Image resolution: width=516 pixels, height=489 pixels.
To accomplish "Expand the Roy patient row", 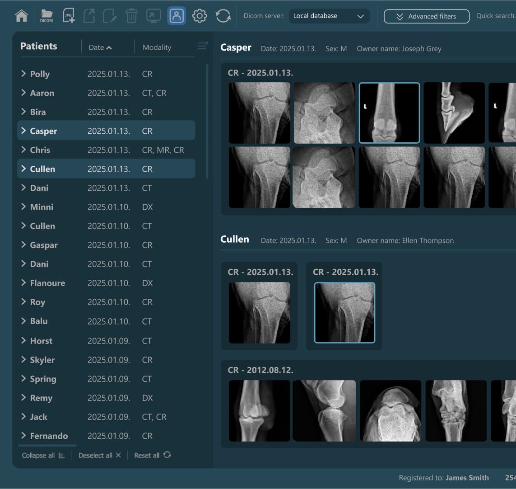I will (23, 301).
